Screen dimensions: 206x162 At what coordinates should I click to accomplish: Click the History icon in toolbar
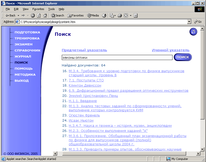(104, 15)
